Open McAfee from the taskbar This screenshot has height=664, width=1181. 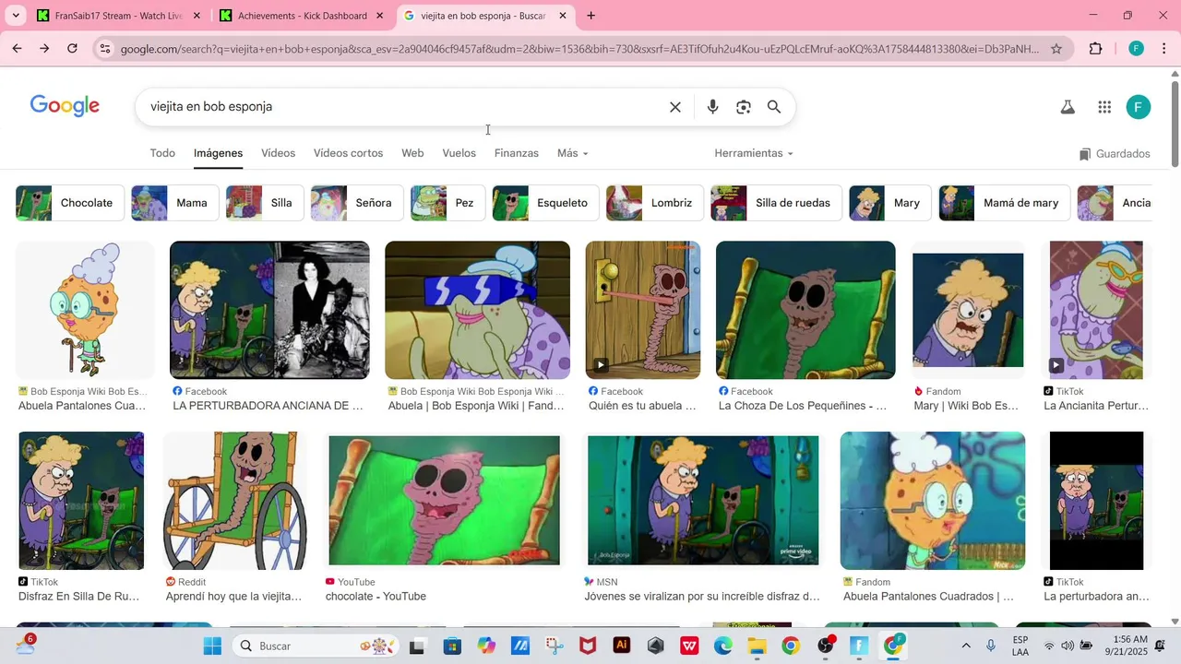tap(588, 646)
